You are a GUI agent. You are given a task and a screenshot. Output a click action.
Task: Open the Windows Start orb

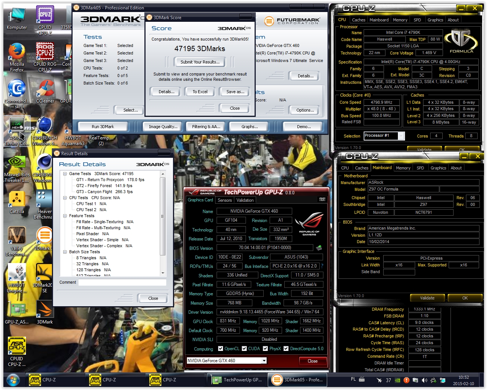point(13,380)
